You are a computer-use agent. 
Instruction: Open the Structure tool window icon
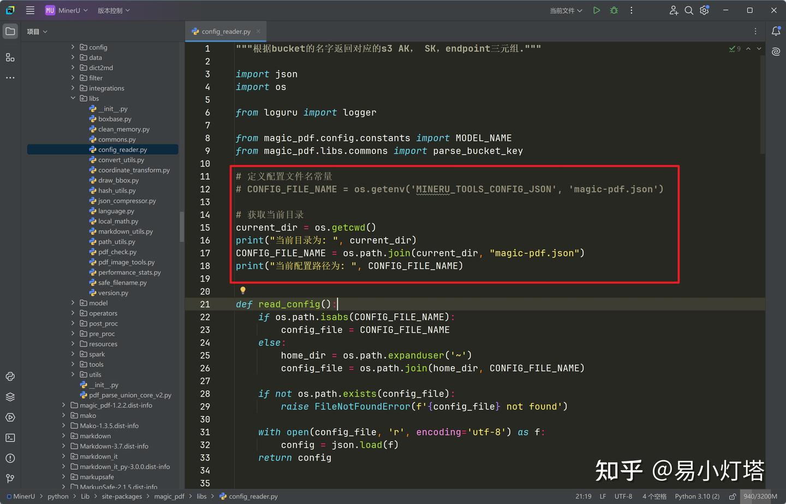(x=10, y=57)
